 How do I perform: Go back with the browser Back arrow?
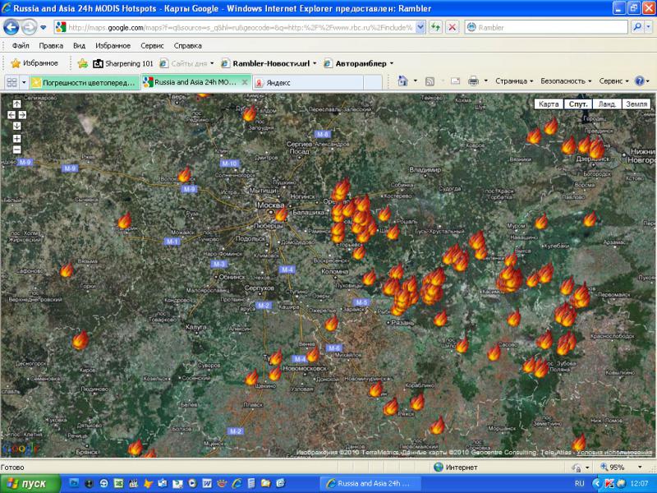(x=11, y=28)
